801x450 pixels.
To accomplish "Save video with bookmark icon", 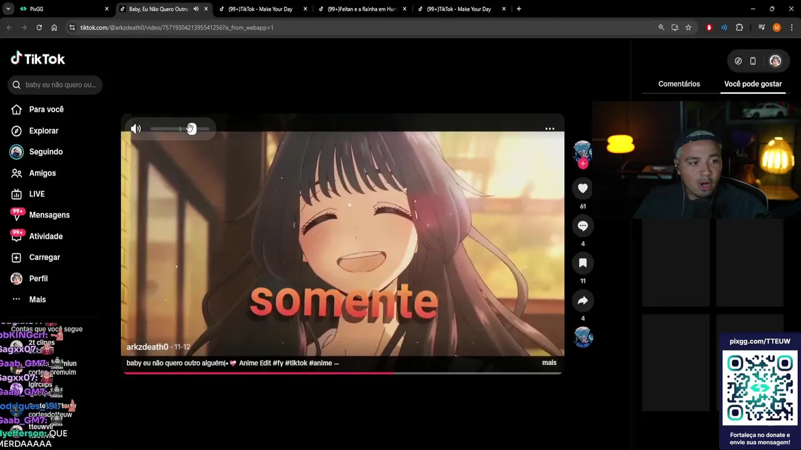I will (583, 263).
